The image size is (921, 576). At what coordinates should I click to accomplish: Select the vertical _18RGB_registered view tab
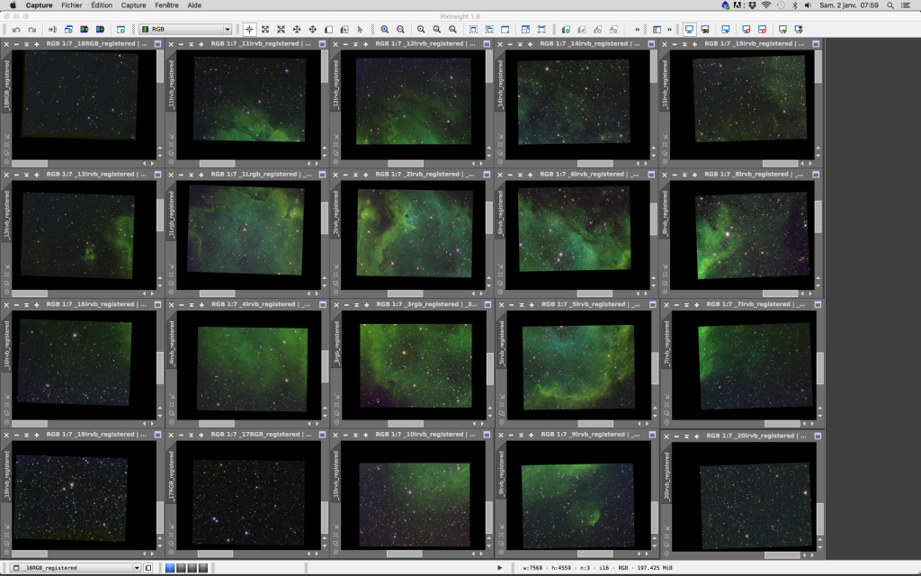tap(7, 85)
